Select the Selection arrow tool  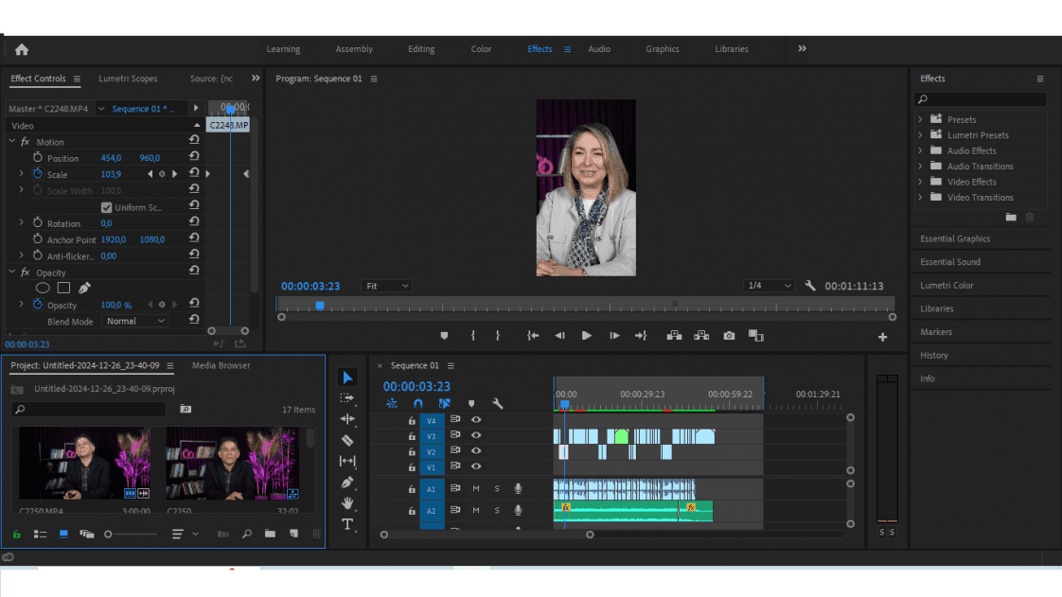[x=347, y=378]
